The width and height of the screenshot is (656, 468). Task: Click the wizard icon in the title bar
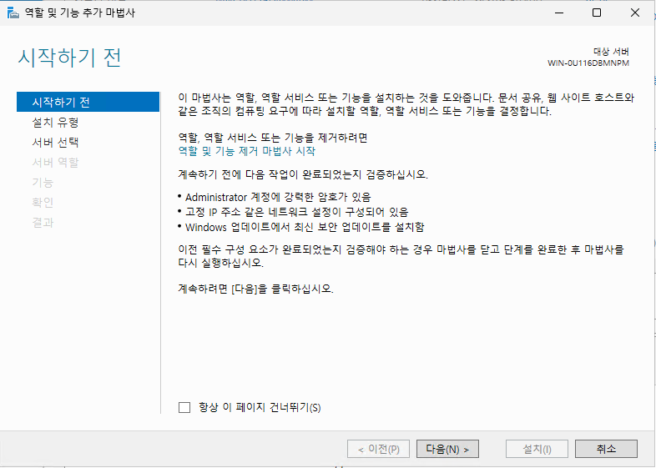tap(13, 13)
